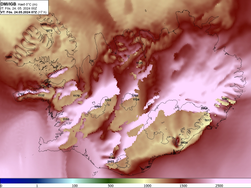
Task: Click the colorbar label 100
Action: (x=75, y=186)
